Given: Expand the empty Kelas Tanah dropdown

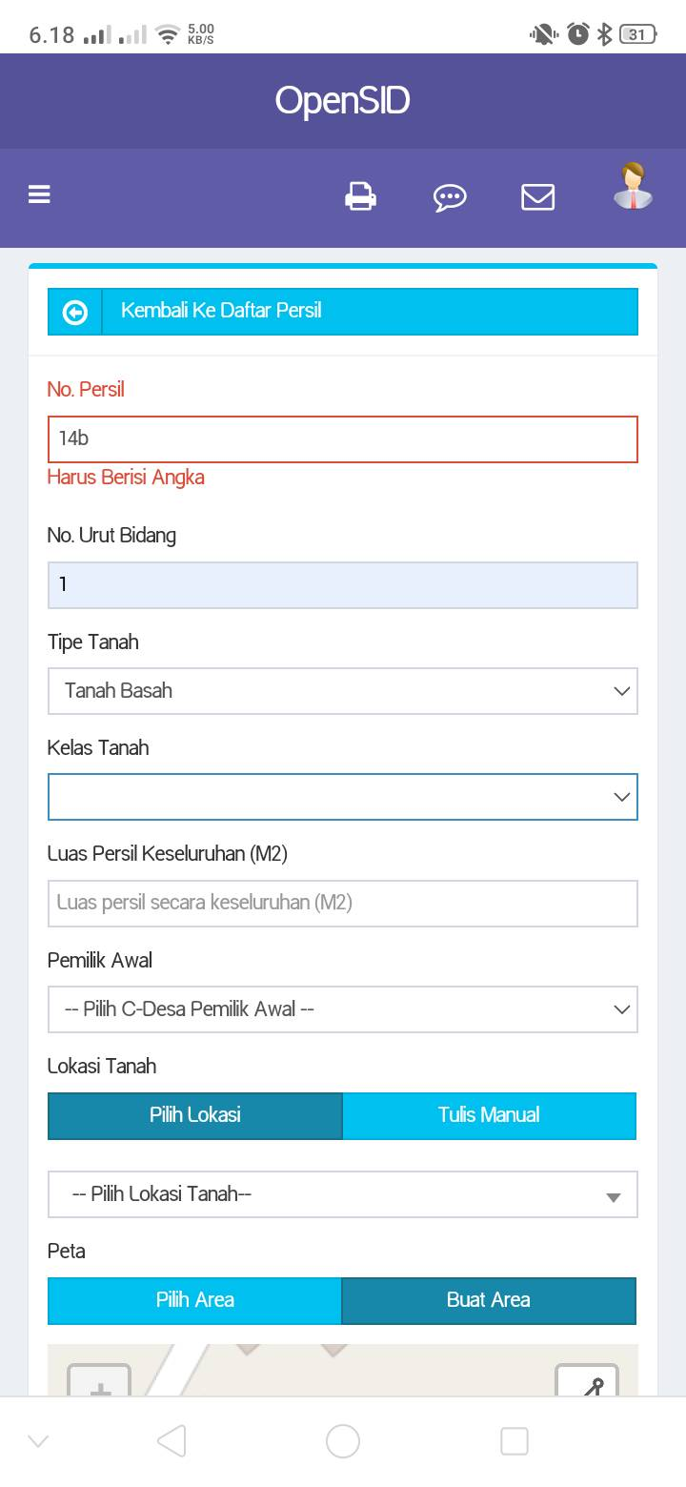Looking at the screenshot, I should pos(343,797).
